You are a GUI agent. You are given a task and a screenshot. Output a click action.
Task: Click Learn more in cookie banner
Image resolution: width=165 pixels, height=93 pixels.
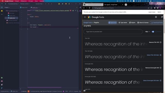coord(152,12)
